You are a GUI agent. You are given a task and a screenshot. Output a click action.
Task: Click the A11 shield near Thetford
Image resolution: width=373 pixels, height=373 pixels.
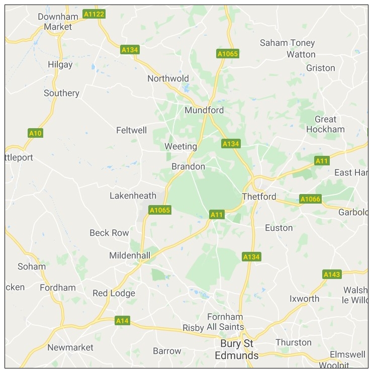[x=217, y=215]
